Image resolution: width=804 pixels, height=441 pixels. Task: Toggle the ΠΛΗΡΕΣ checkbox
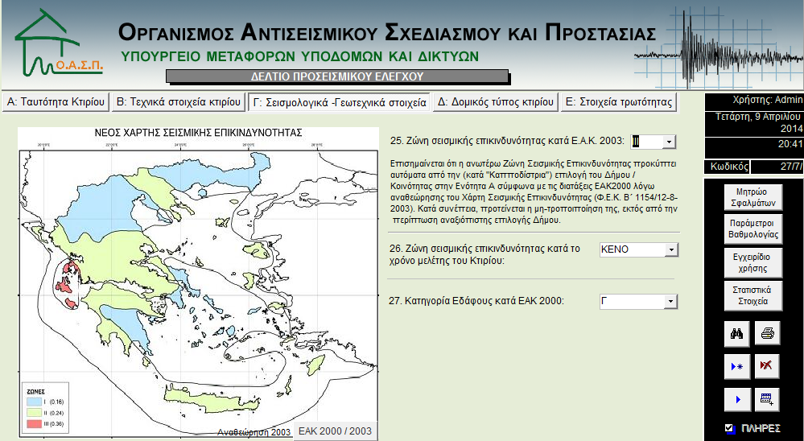point(729,427)
